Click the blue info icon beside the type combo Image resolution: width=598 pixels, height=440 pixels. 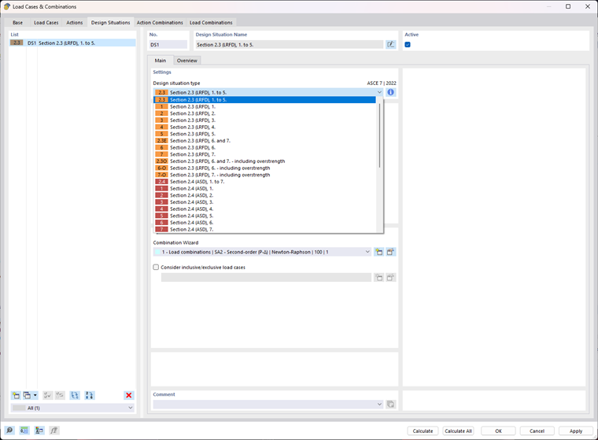[x=390, y=92]
